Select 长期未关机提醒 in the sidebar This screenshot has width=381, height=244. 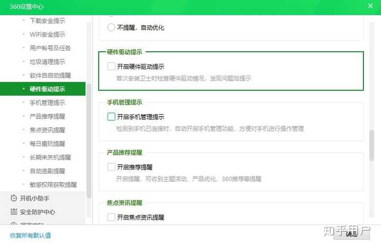click(50, 157)
